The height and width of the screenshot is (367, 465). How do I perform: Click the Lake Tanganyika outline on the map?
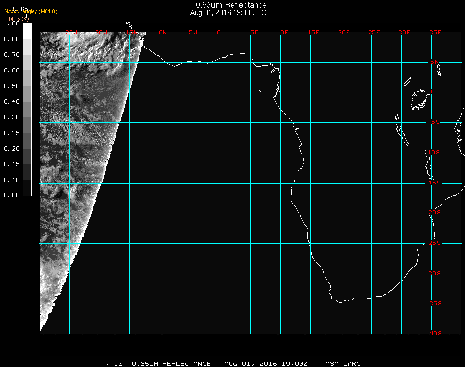401,129
